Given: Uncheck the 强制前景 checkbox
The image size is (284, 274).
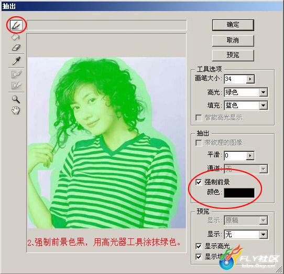Looking at the screenshot, I should [199, 182].
